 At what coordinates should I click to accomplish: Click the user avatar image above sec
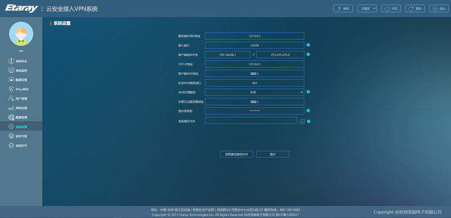[x=21, y=34]
